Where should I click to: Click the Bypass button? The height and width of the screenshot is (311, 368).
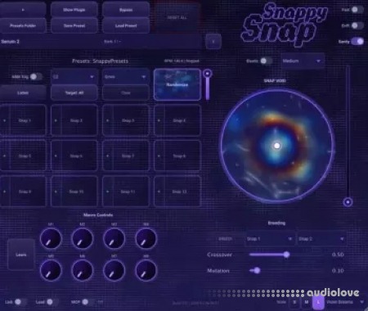pos(126,10)
